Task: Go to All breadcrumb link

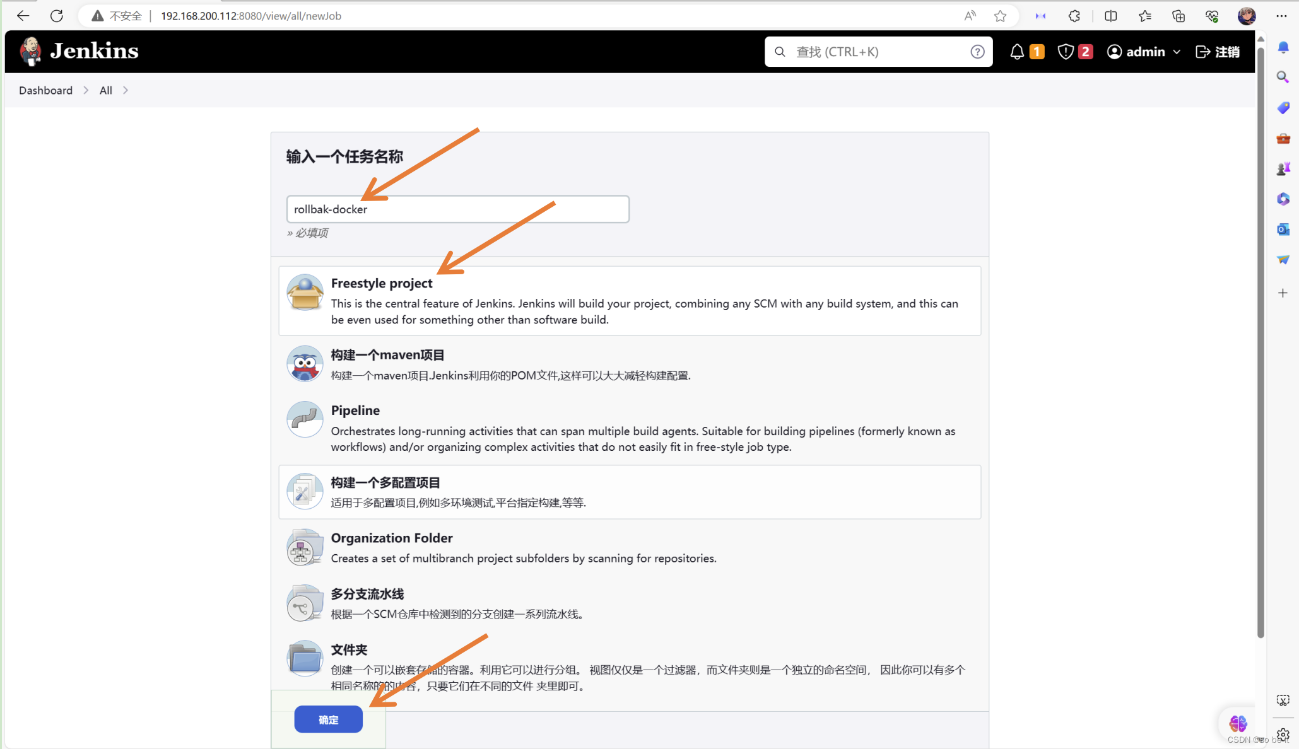Action: (x=105, y=90)
